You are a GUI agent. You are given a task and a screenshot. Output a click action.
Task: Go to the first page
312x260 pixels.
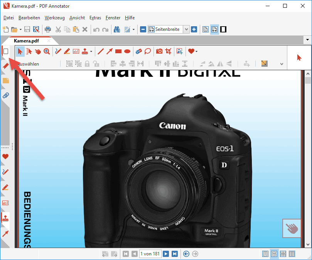click(x=126, y=254)
